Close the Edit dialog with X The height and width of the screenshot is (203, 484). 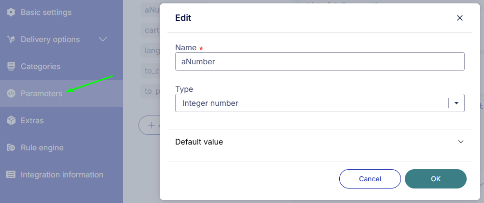459,18
